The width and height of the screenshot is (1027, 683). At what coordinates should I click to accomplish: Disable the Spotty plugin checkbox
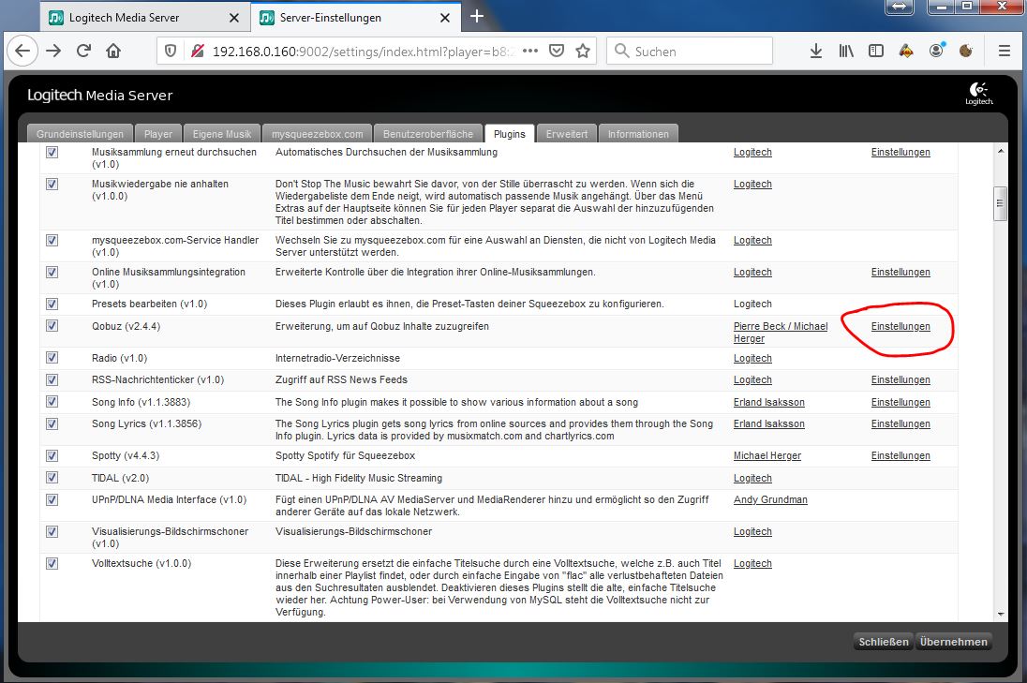click(x=52, y=455)
